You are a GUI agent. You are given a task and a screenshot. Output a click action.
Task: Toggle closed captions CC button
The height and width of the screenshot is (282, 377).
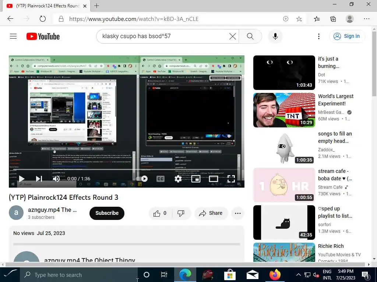pos(161,179)
